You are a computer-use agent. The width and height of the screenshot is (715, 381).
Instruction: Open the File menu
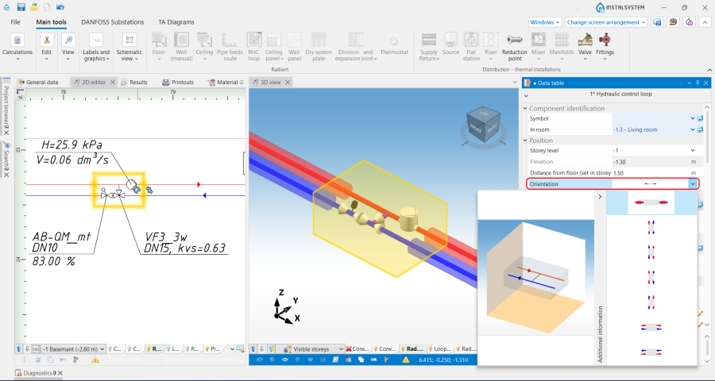coord(16,22)
